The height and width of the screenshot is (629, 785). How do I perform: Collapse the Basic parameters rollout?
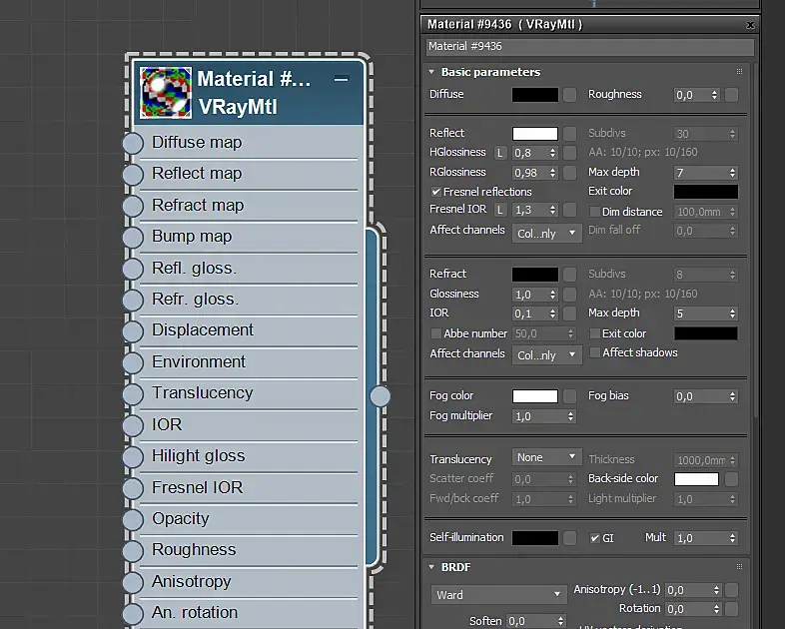(x=431, y=72)
